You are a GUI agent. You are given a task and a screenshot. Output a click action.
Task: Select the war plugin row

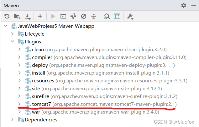click(x=96, y=112)
